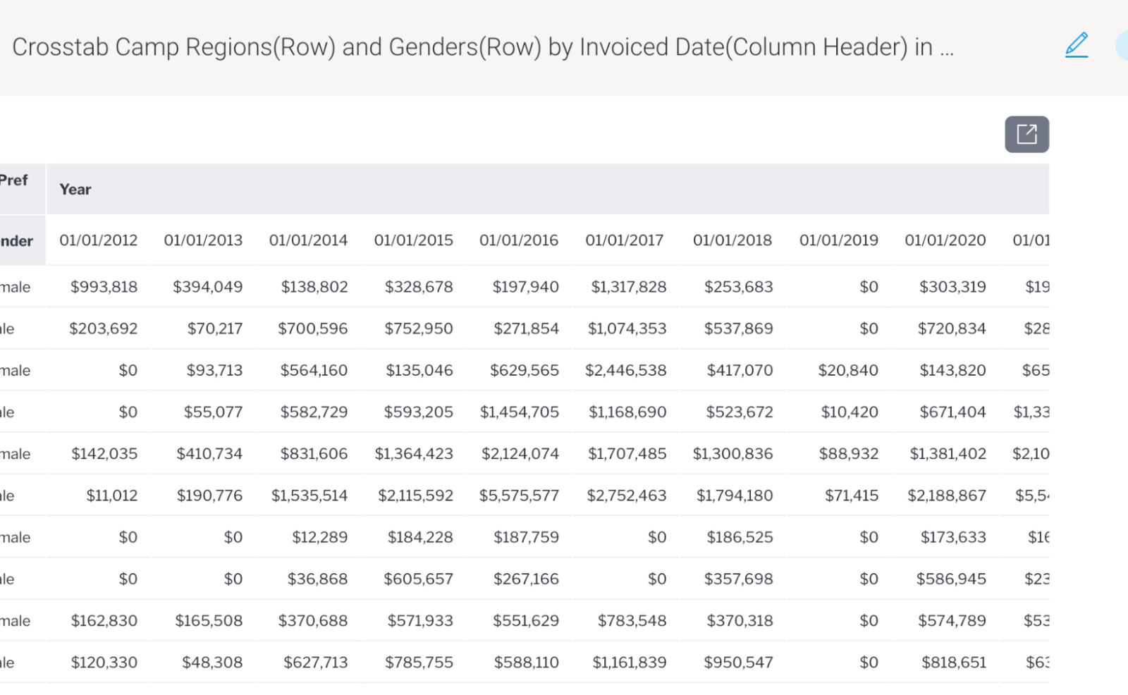
Task: Select the 01/01/2019 column header
Action: pyautogui.click(x=838, y=240)
